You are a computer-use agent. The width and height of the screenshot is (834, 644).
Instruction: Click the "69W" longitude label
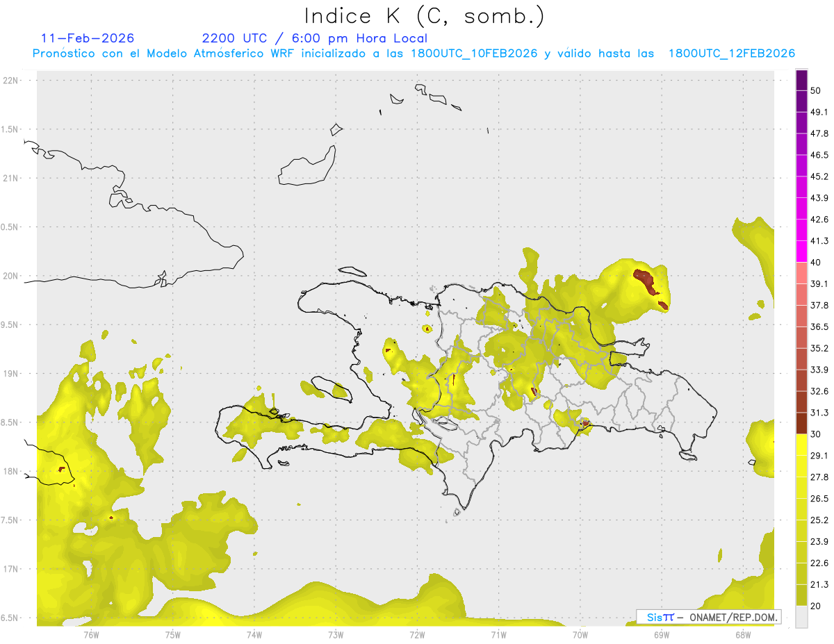coord(662,634)
